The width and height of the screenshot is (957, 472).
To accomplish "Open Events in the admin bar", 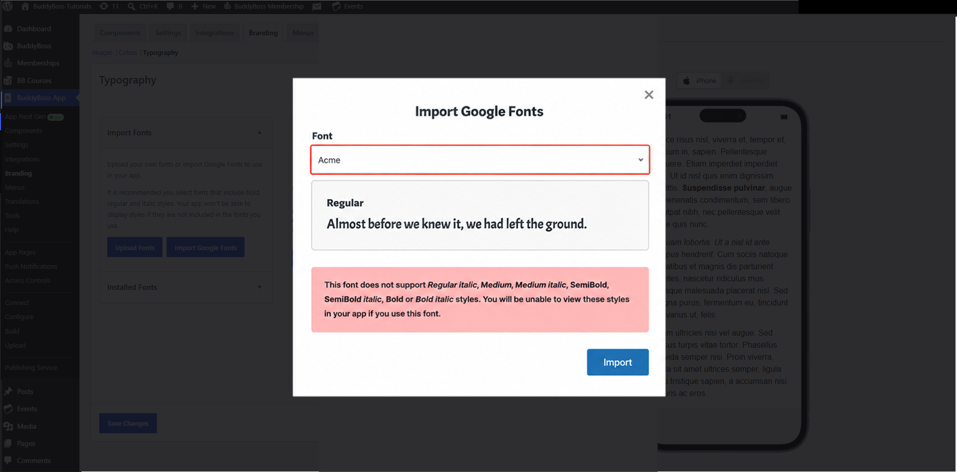I will tap(348, 6).
